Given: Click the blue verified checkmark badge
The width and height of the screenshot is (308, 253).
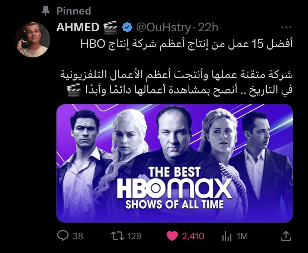Looking at the screenshot, I should pyautogui.click(x=127, y=27).
